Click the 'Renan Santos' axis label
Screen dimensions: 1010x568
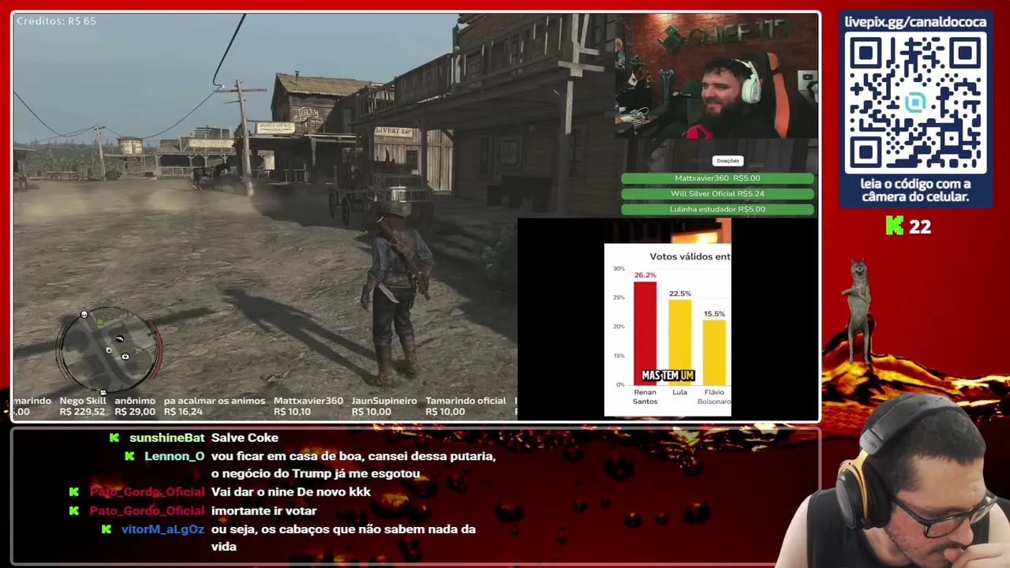[645, 397]
